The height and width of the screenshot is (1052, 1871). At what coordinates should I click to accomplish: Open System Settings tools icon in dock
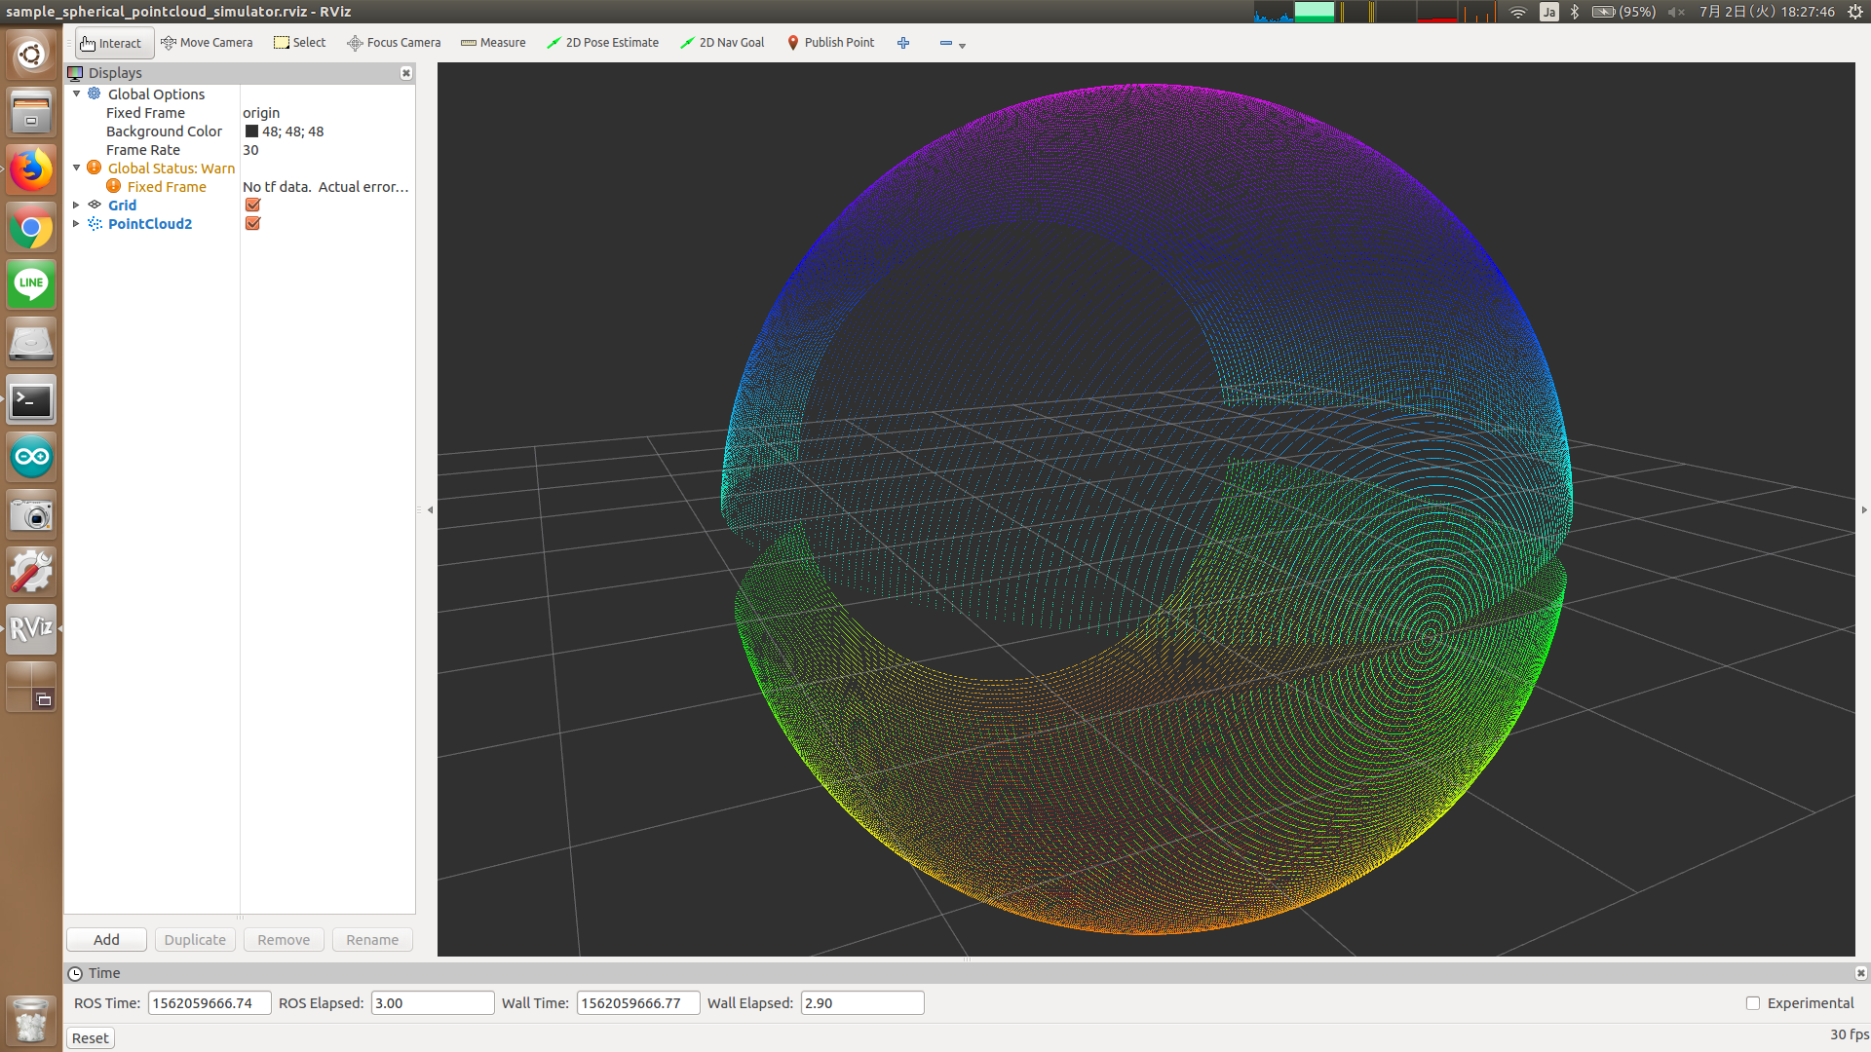click(31, 572)
